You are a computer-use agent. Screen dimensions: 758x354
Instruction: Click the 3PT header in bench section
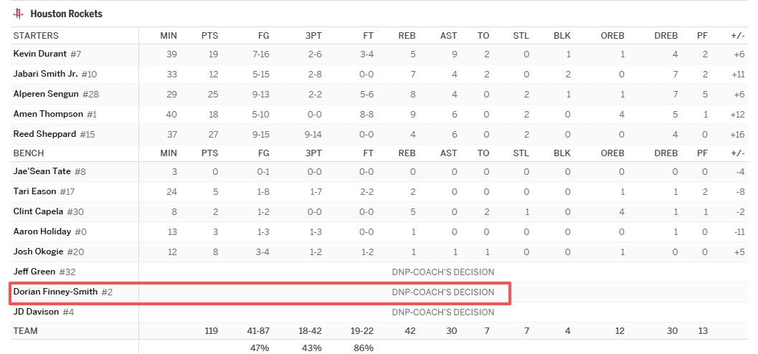click(x=313, y=153)
